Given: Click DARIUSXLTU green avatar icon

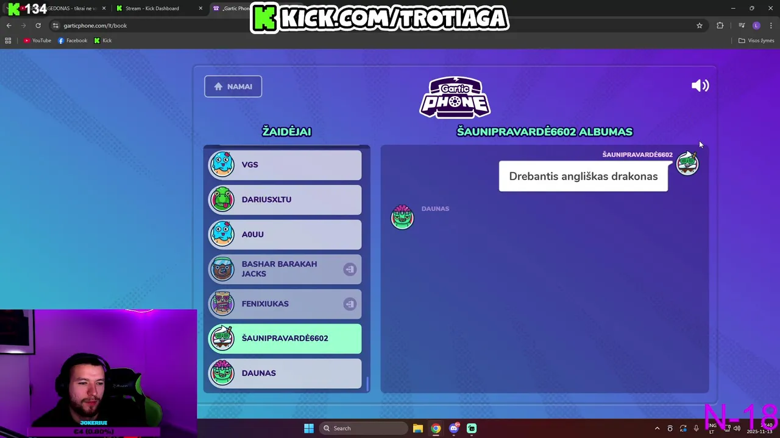Looking at the screenshot, I should click(222, 199).
